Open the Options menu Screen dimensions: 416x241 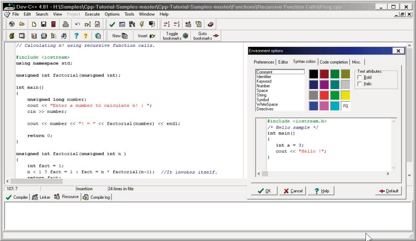coord(112,14)
